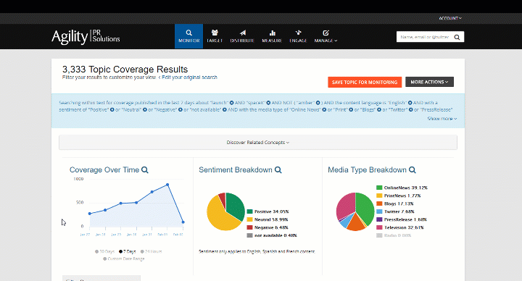Zoom into Media Type Breakdown chart
The height and width of the screenshot is (281, 522).
[412, 170]
